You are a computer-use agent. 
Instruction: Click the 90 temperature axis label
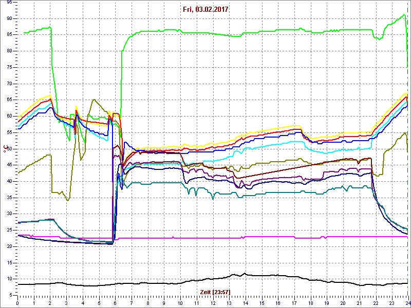coord(9,18)
